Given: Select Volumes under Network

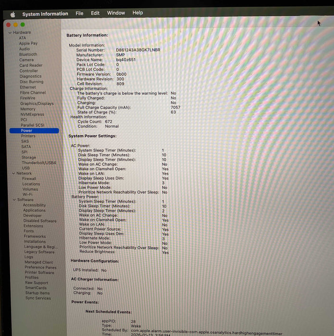Looking at the screenshot, I should [30, 190].
